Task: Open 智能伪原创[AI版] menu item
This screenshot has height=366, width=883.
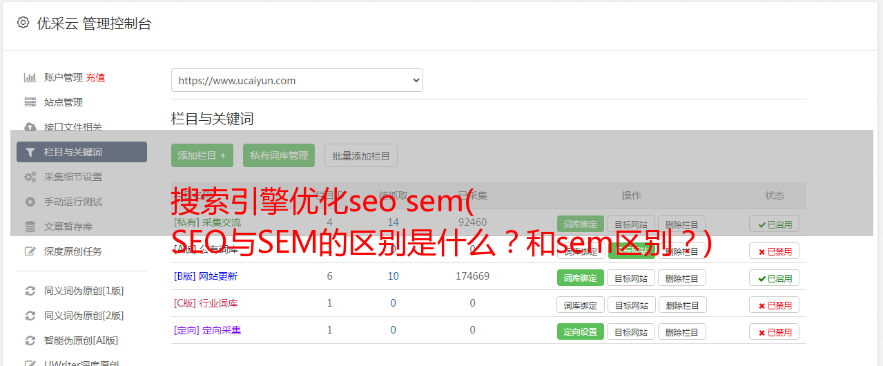Action: tap(81, 340)
